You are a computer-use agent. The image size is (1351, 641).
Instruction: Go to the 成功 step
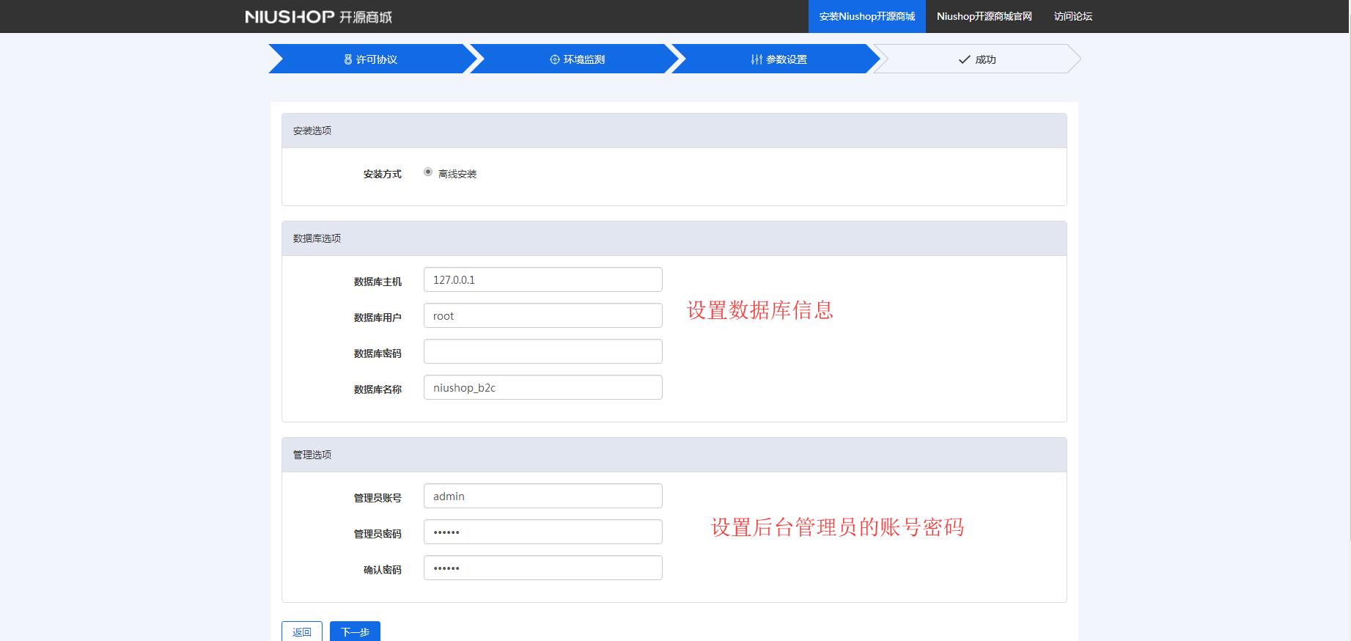(977, 59)
